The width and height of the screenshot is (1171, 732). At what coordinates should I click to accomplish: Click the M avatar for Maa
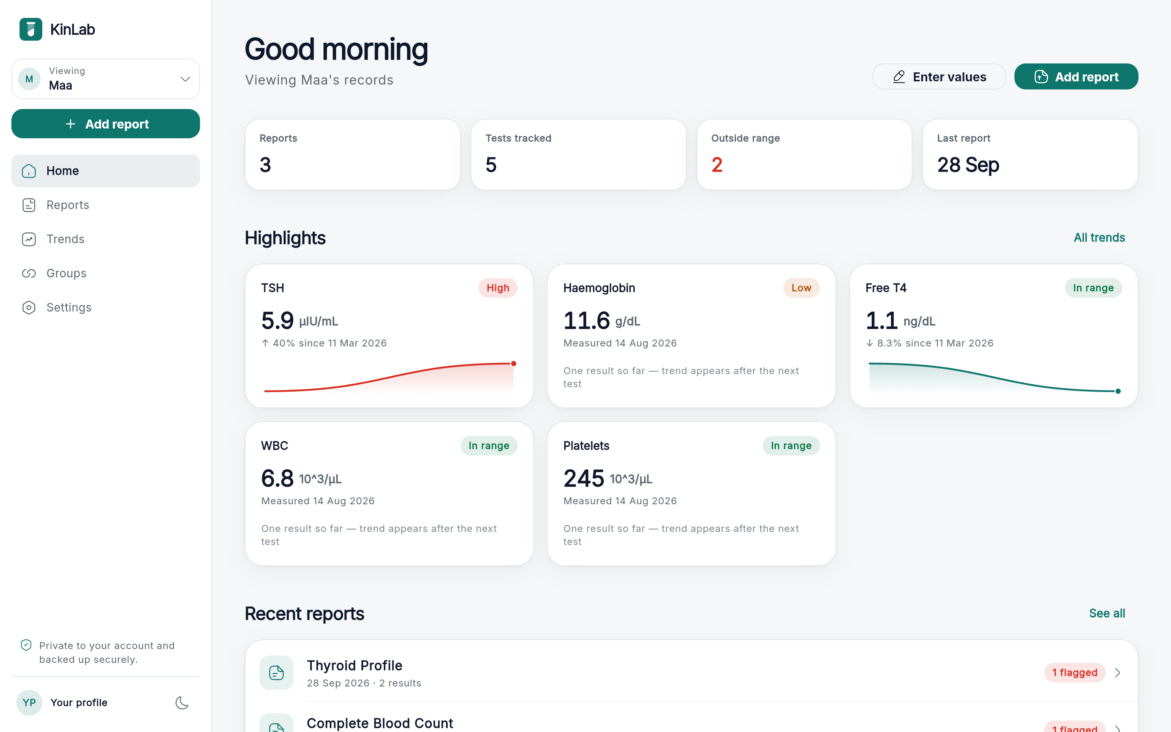tap(29, 79)
